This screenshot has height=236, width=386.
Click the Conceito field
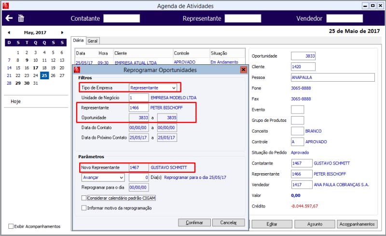coord(297,131)
